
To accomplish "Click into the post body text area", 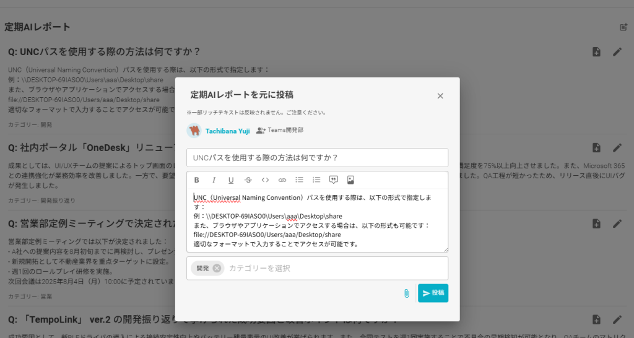I will click(318, 221).
